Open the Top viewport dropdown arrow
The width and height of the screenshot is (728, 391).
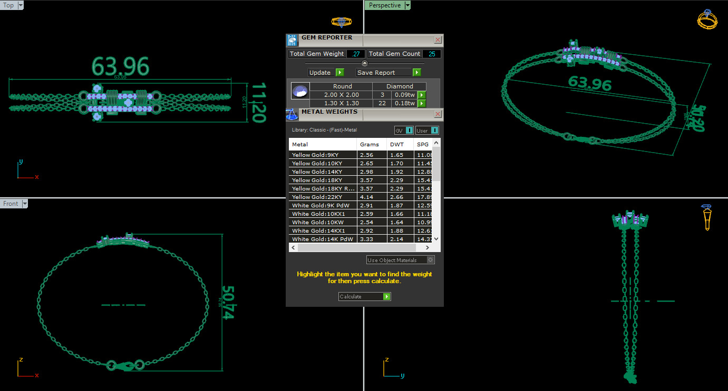click(x=21, y=5)
